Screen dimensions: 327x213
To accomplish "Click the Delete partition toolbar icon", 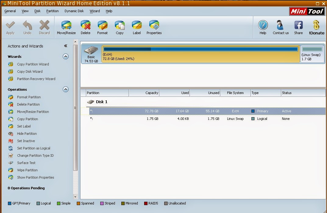I will click(x=86, y=27).
